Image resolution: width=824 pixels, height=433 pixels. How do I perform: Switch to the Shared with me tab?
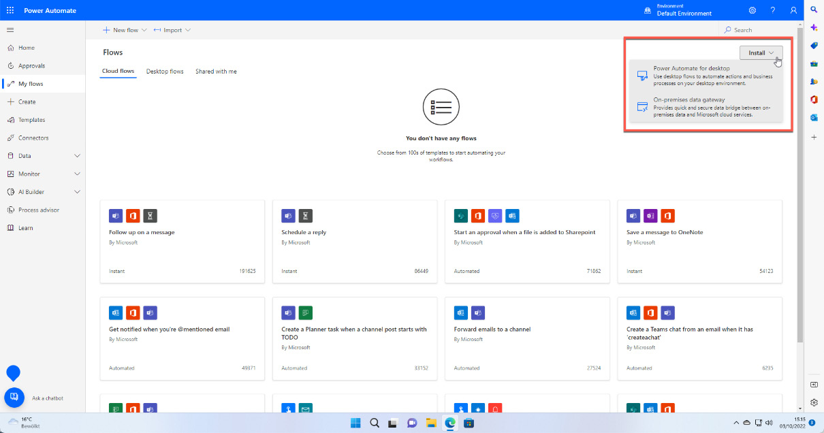pos(216,71)
